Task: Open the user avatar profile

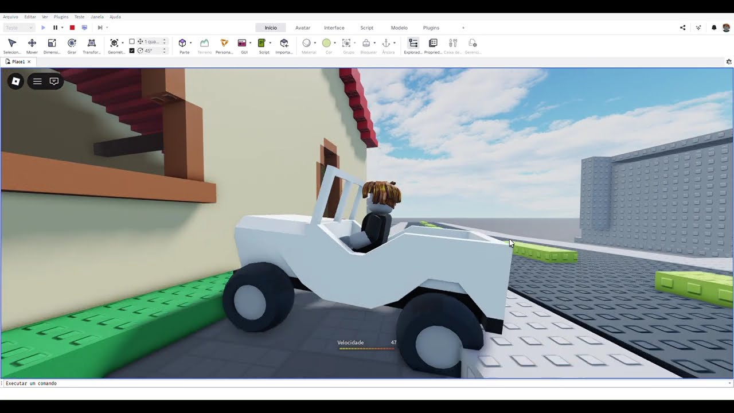Action: [x=726, y=28]
